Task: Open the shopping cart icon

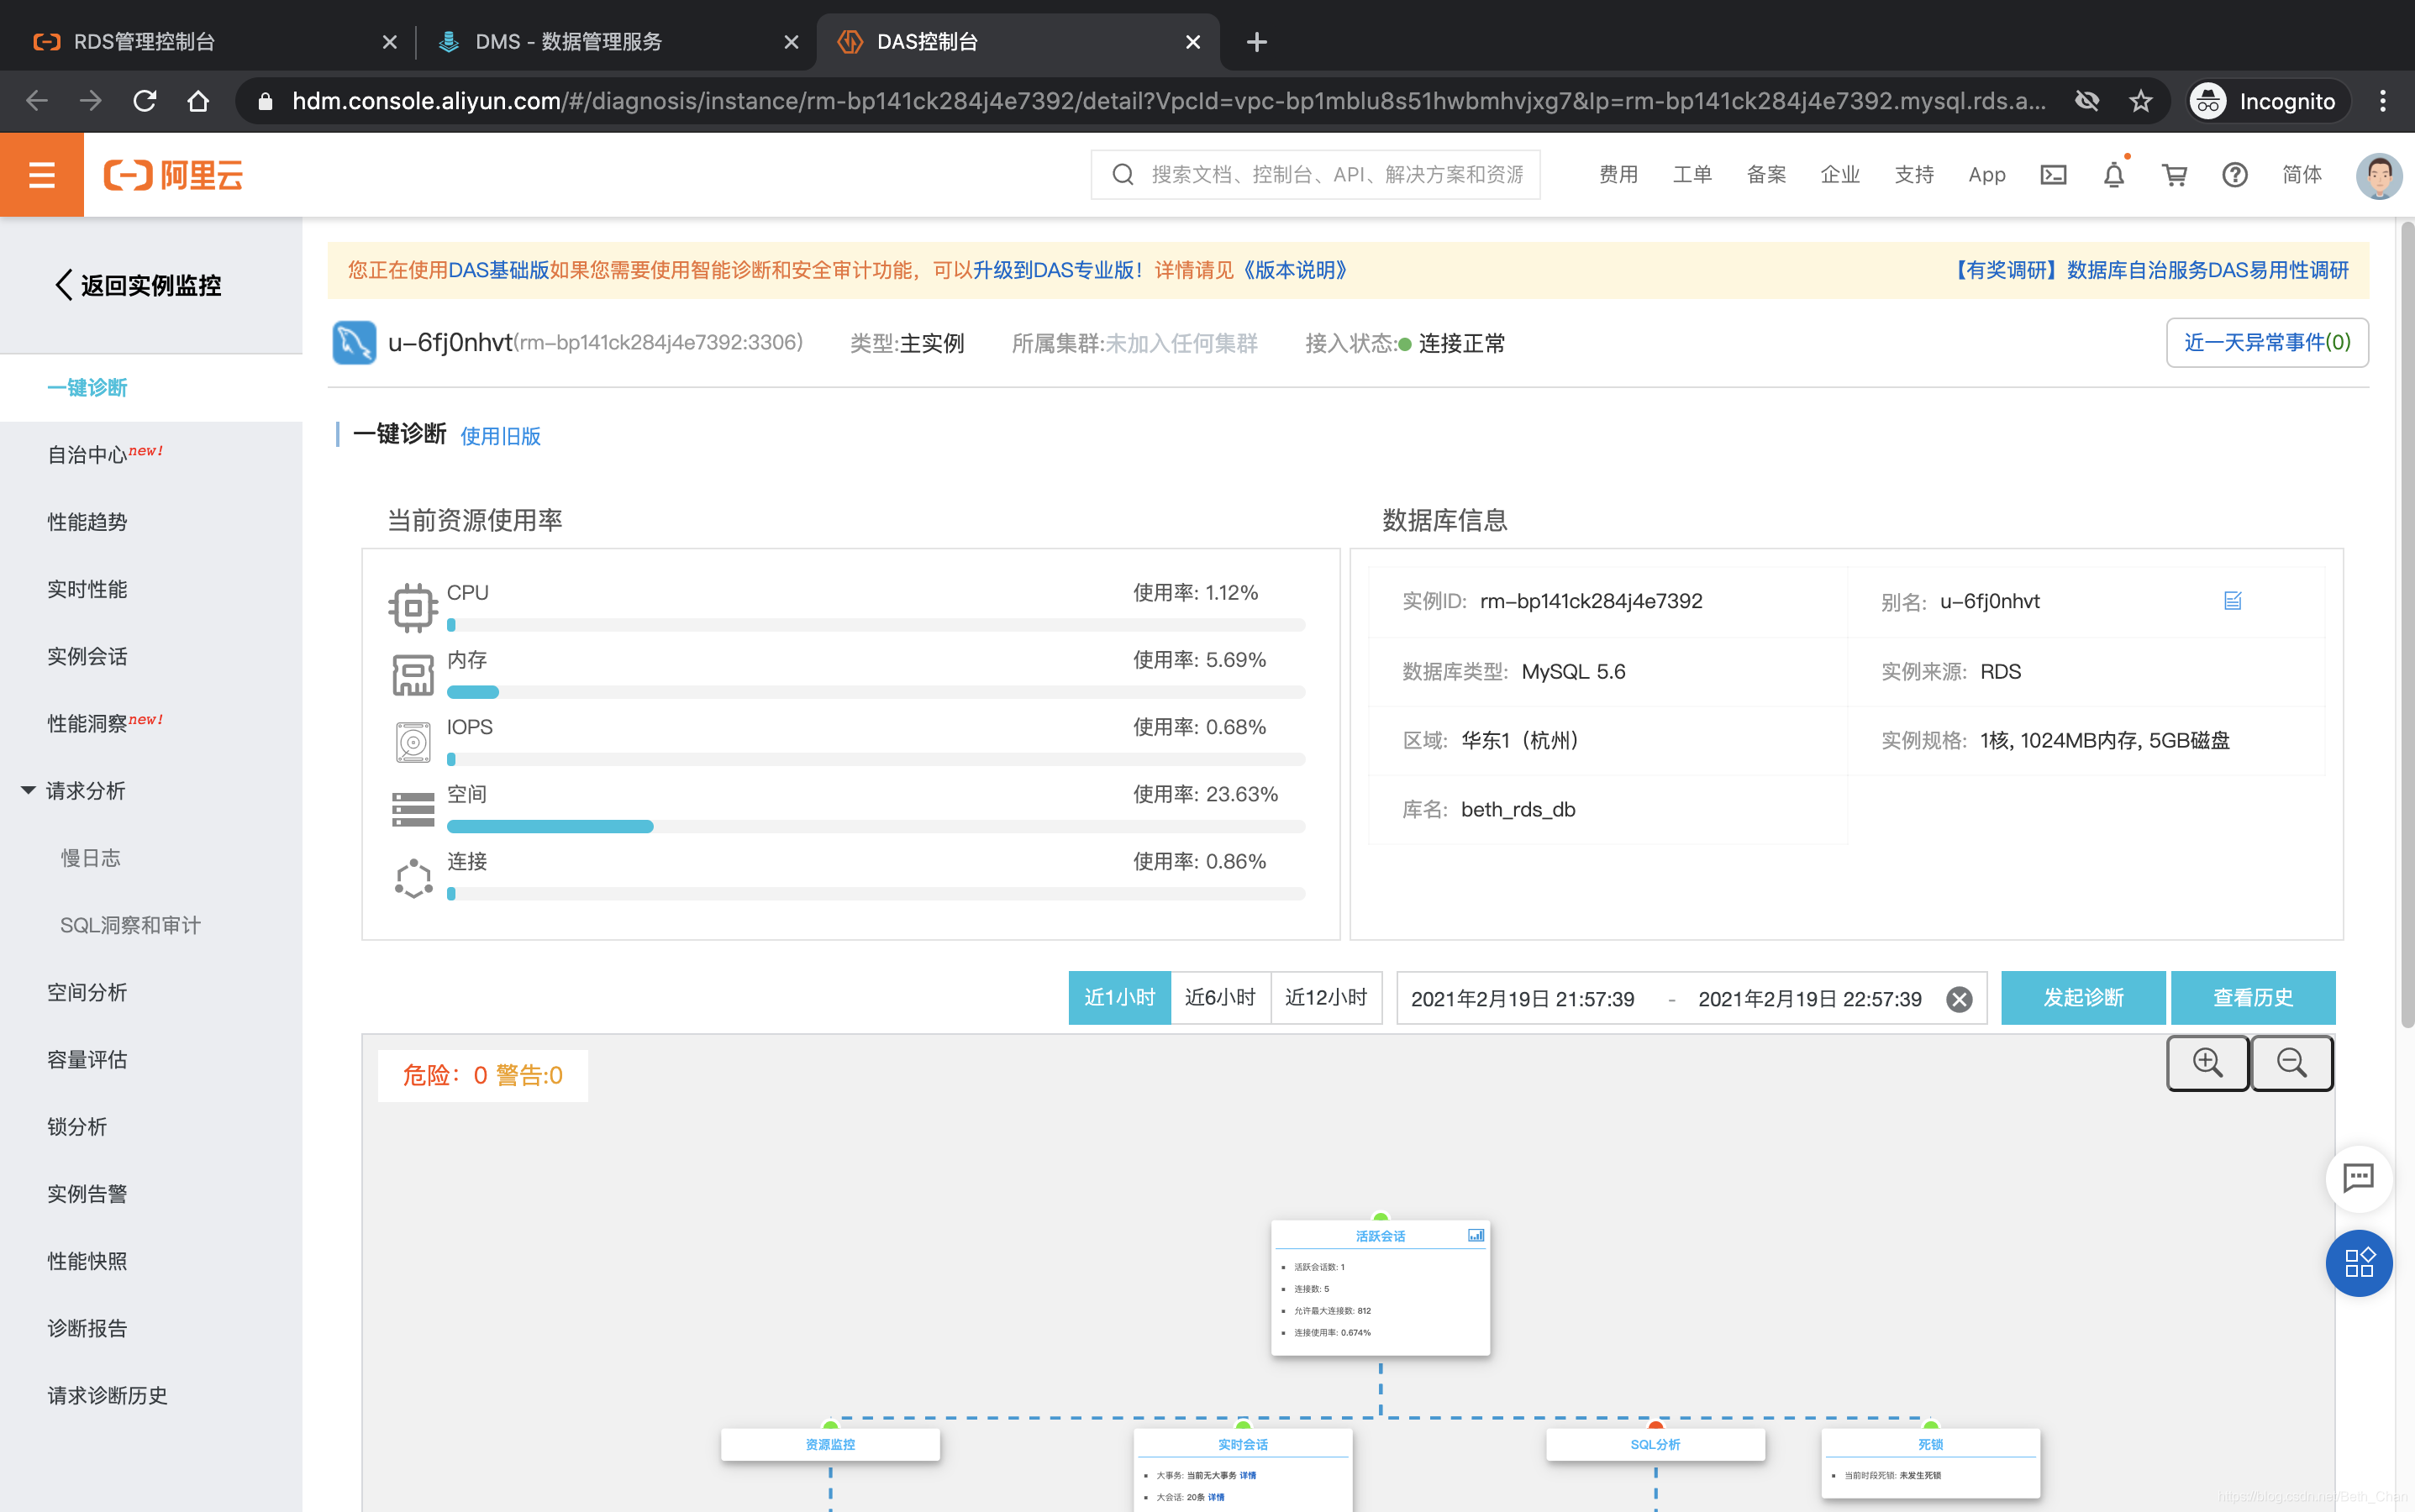Action: pos(2174,175)
